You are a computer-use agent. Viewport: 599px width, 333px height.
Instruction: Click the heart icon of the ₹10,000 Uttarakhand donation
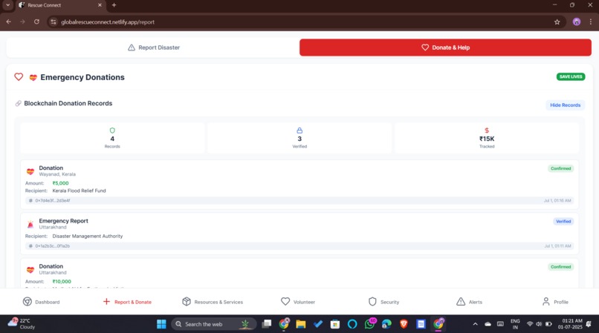click(30, 270)
